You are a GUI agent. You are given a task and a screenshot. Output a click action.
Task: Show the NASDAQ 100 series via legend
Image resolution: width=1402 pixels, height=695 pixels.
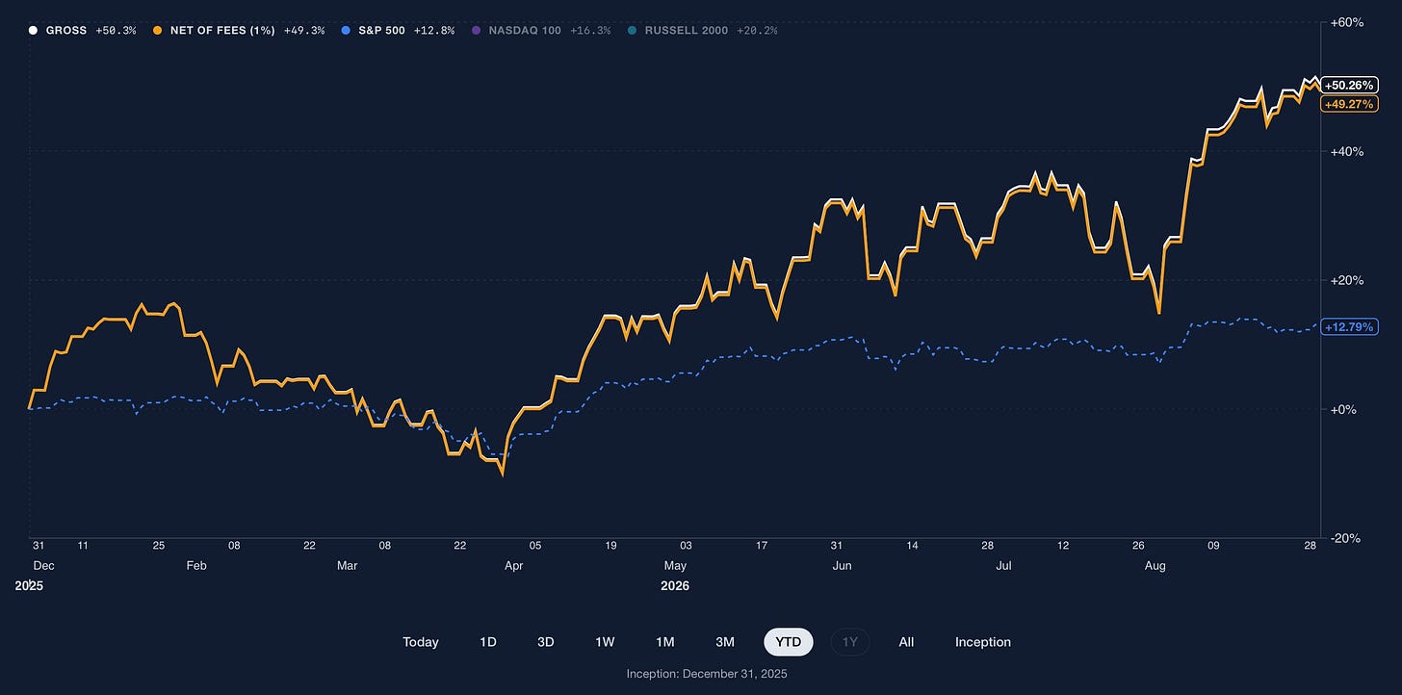539,30
